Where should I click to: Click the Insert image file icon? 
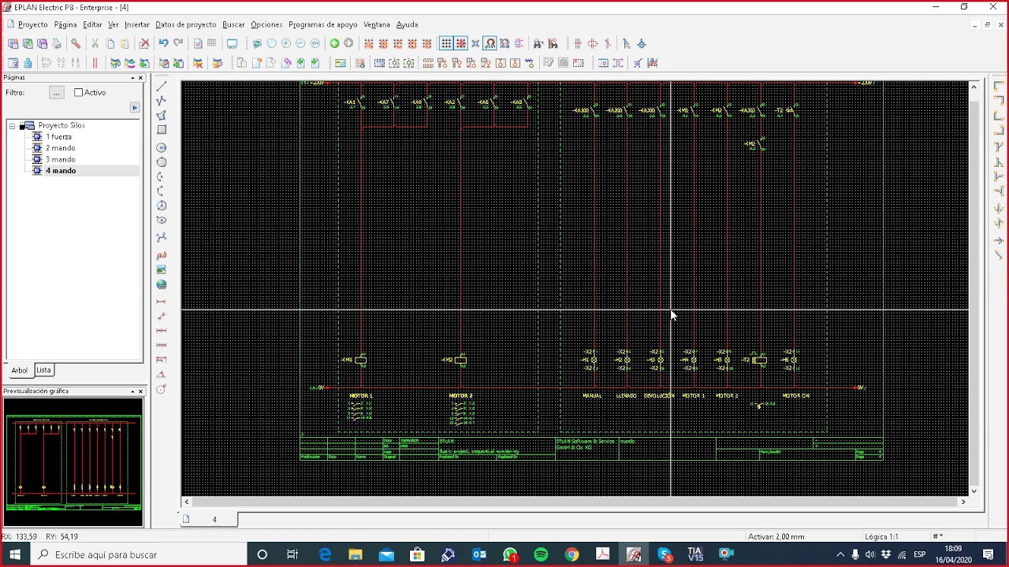(162, 269)
